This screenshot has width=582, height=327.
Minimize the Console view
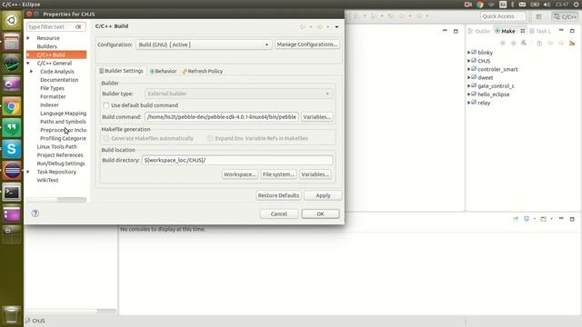[561, 218]
